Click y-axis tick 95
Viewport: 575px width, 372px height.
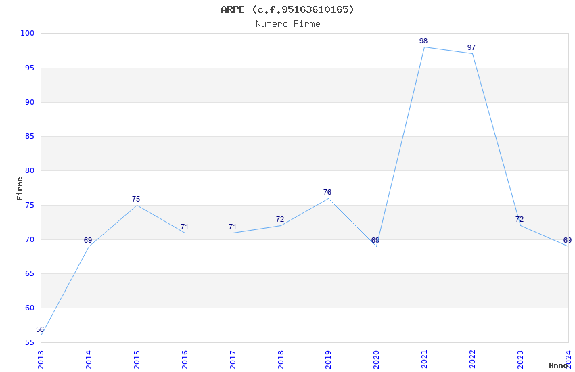[30, 68]
